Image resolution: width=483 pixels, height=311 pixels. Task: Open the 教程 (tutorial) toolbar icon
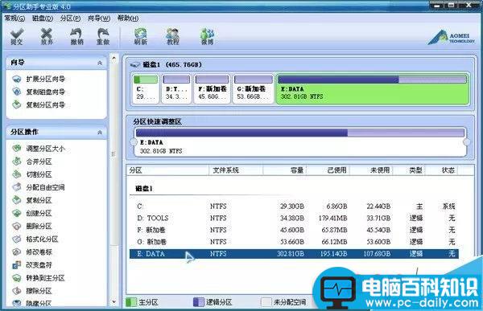pos(173,37)
